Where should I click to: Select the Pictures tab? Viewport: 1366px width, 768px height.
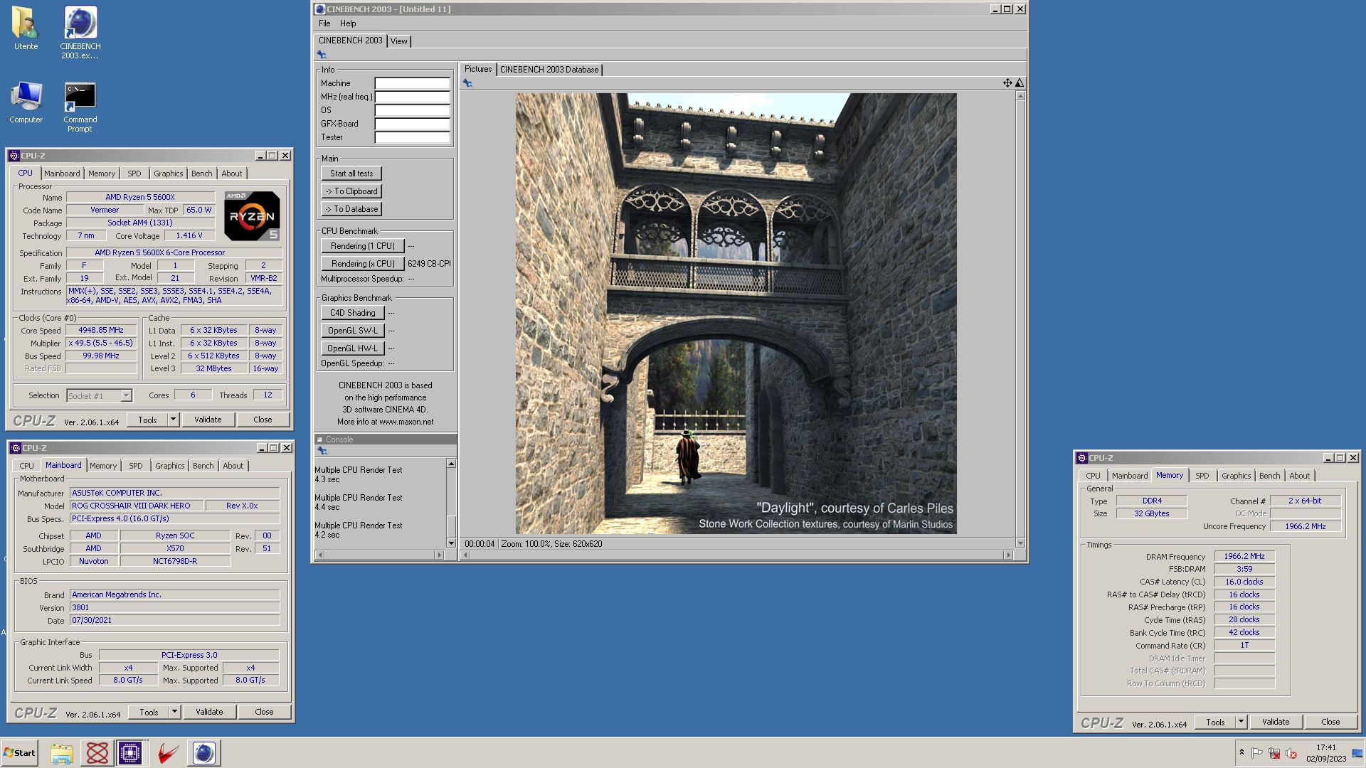coord(478,69)
